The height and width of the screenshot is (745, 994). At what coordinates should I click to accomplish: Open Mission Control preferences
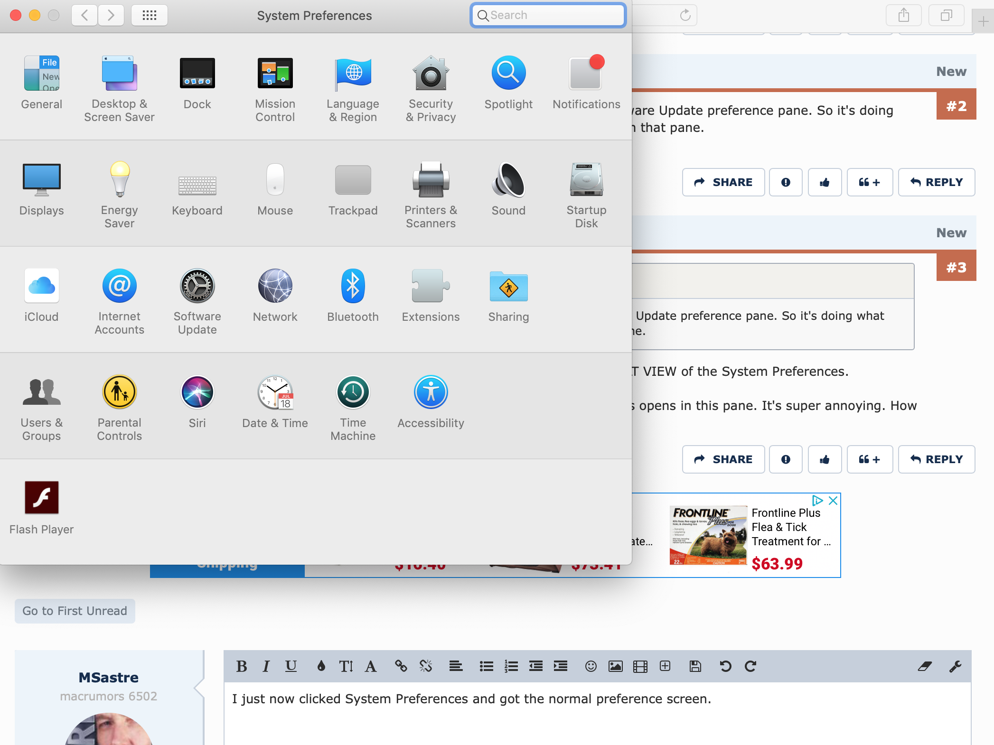[275, 74]
